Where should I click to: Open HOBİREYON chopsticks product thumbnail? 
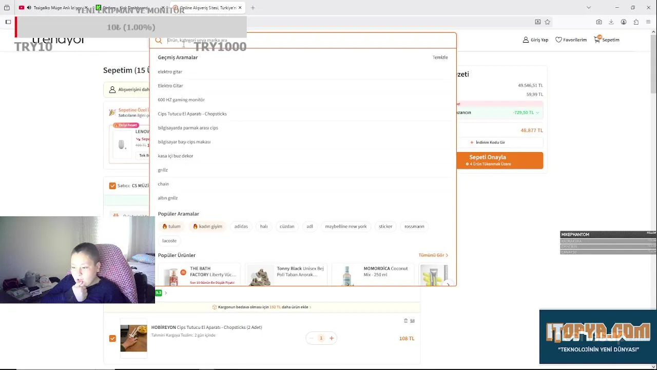click(133, 338)
